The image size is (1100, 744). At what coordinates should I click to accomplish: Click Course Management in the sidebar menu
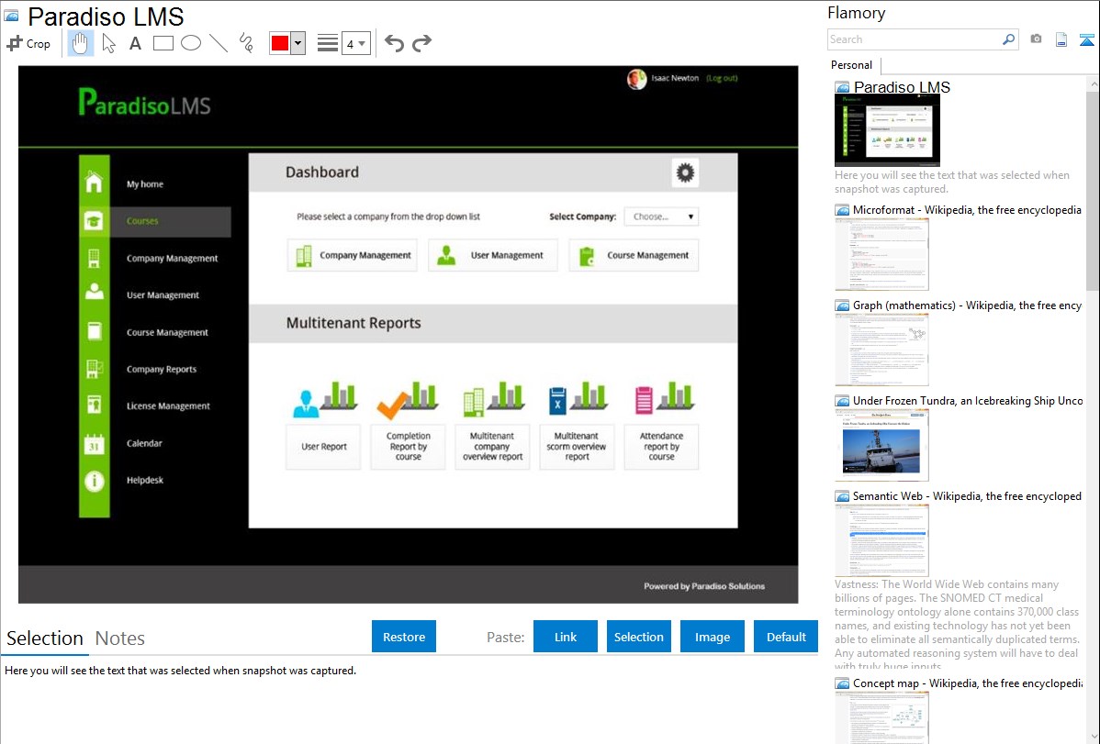[167, 332]
